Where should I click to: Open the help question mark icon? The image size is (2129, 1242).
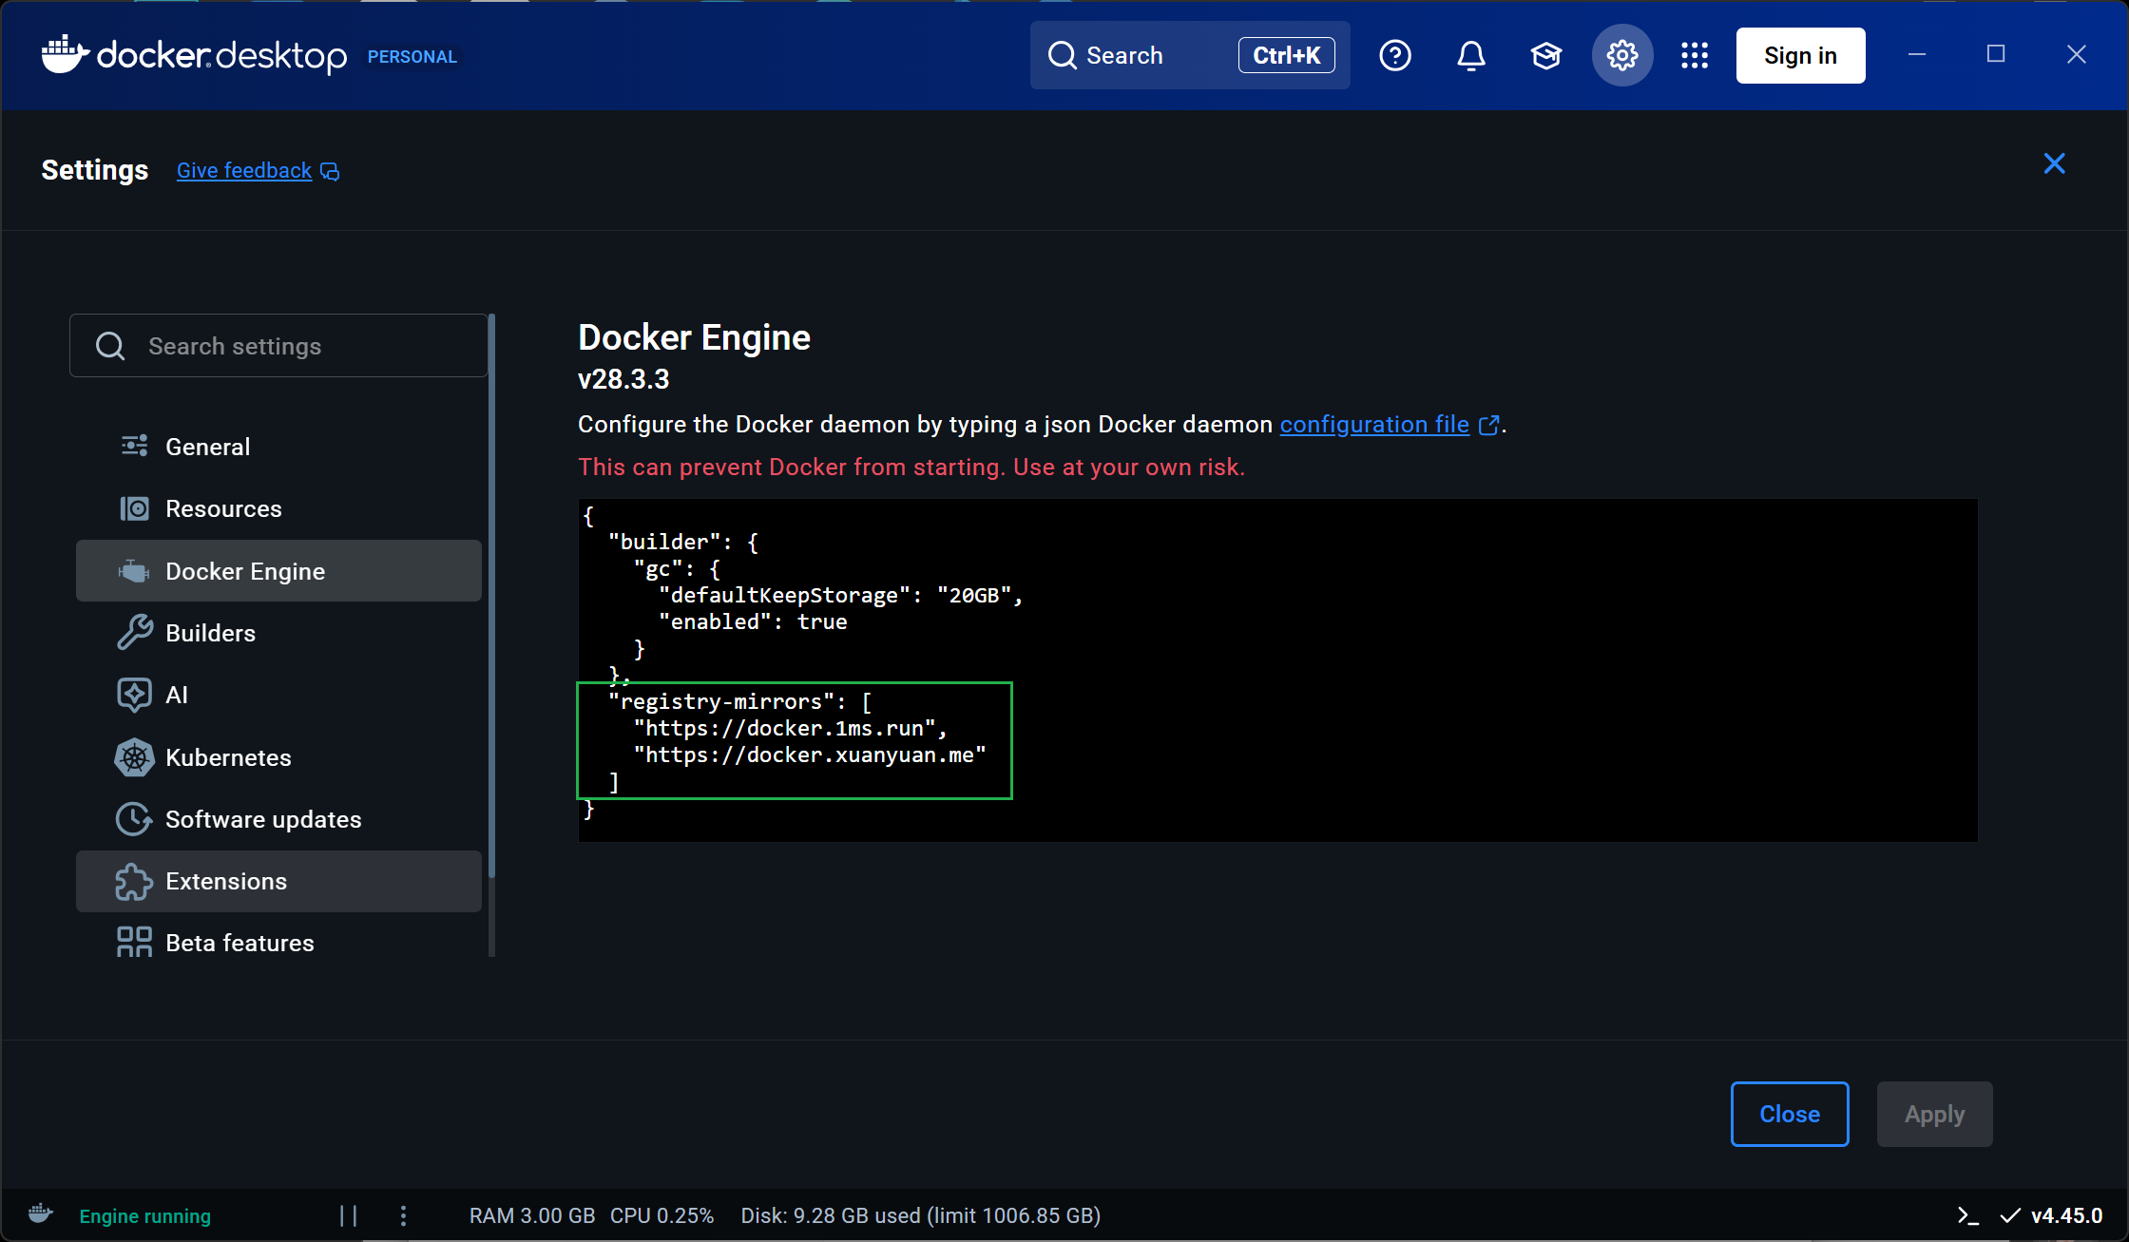1394,56
